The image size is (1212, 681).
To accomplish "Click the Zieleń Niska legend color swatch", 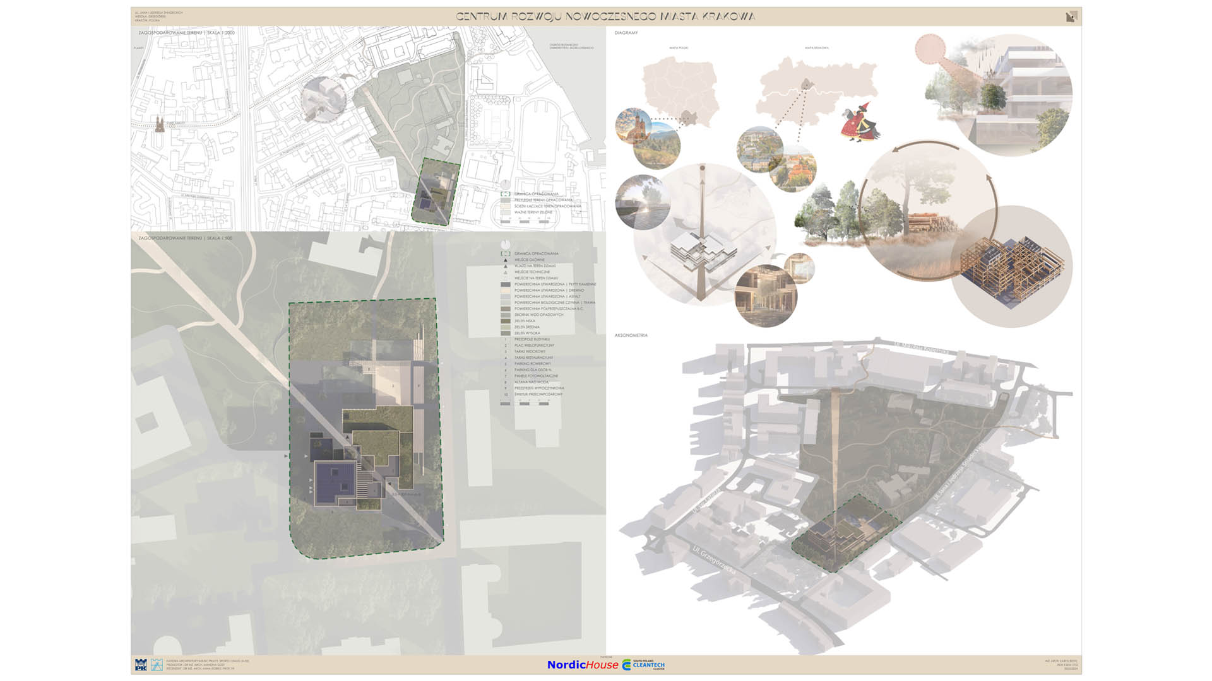I will point(505,321).
